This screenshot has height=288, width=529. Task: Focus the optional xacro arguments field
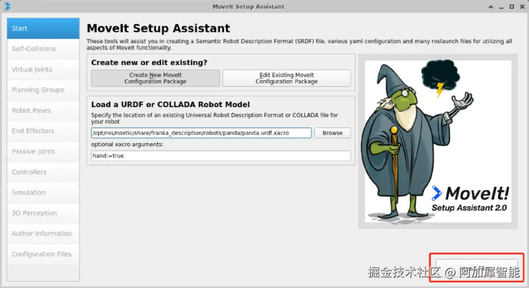(220, 155)
